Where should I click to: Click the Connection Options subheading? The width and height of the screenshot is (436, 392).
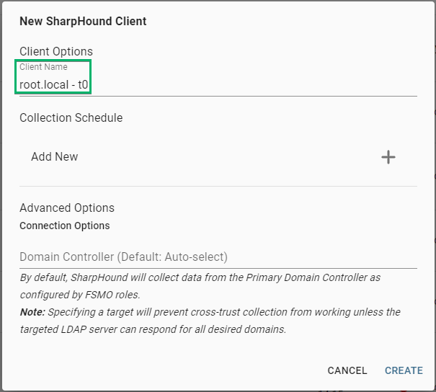[x=65, y=226]
